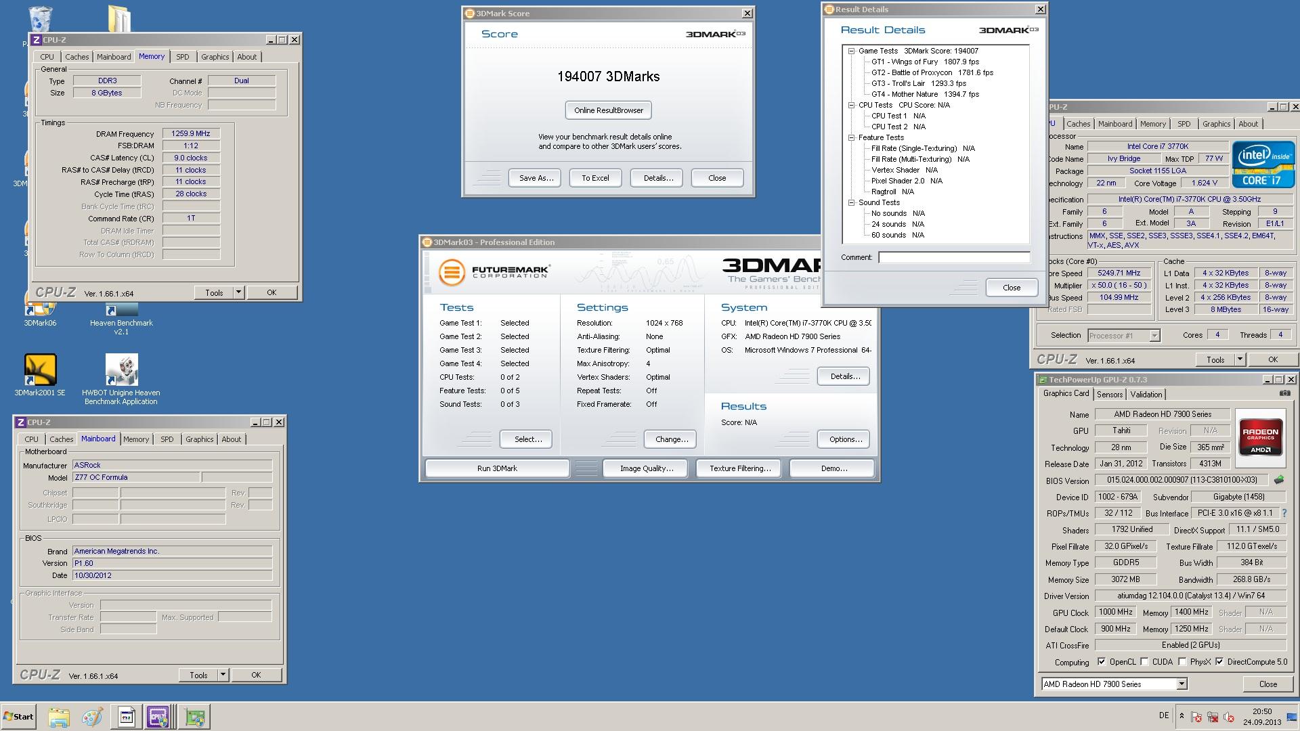The width and height of the screenshot is (1300, 731).
Task: Show hidden tray icons chevron
Action: point(1182,717)
